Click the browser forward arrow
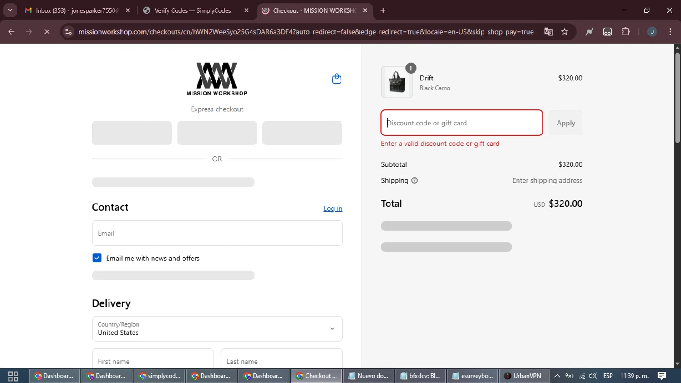The width and height of the screenshot is (681, 383). pyautogui.click(x=29, y=31)
